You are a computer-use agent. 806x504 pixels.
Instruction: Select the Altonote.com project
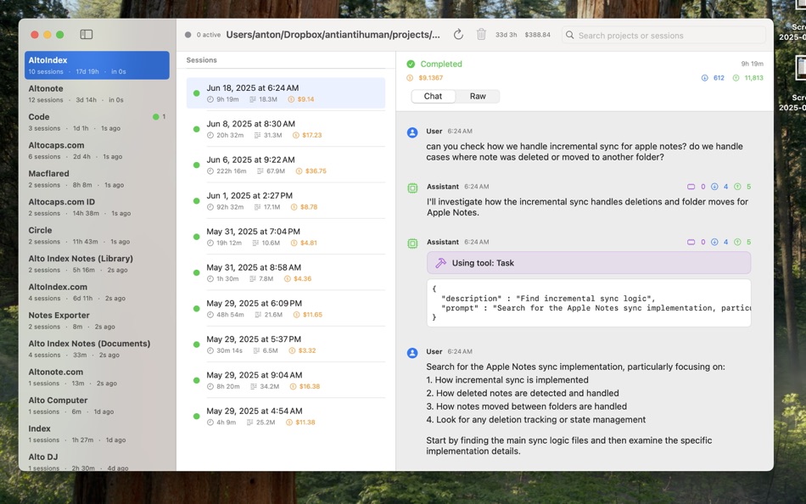pos(97,377)
